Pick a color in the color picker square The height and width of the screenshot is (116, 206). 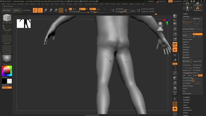pyautogui.click(x=7, y=71)
